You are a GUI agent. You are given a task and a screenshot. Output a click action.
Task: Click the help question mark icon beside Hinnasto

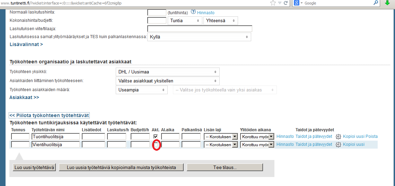(193, 12)
